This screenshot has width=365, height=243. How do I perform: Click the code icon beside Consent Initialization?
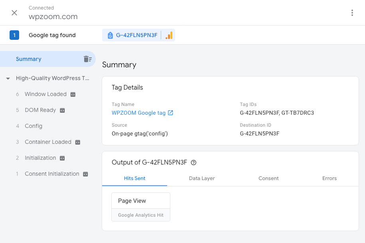coord(85,174)
